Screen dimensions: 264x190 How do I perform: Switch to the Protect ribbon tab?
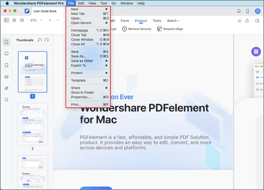coord(141,21)
